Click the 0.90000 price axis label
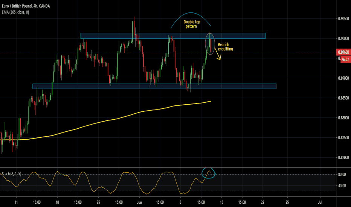Screen dimensions: 351x207 pos(343,38)
